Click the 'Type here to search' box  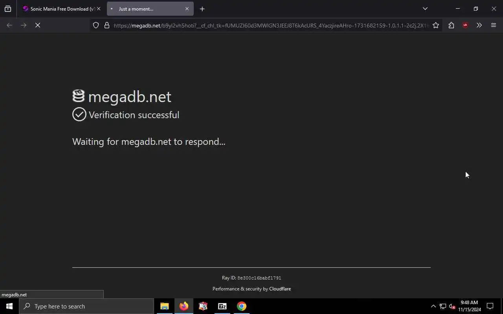coord(86,306)
